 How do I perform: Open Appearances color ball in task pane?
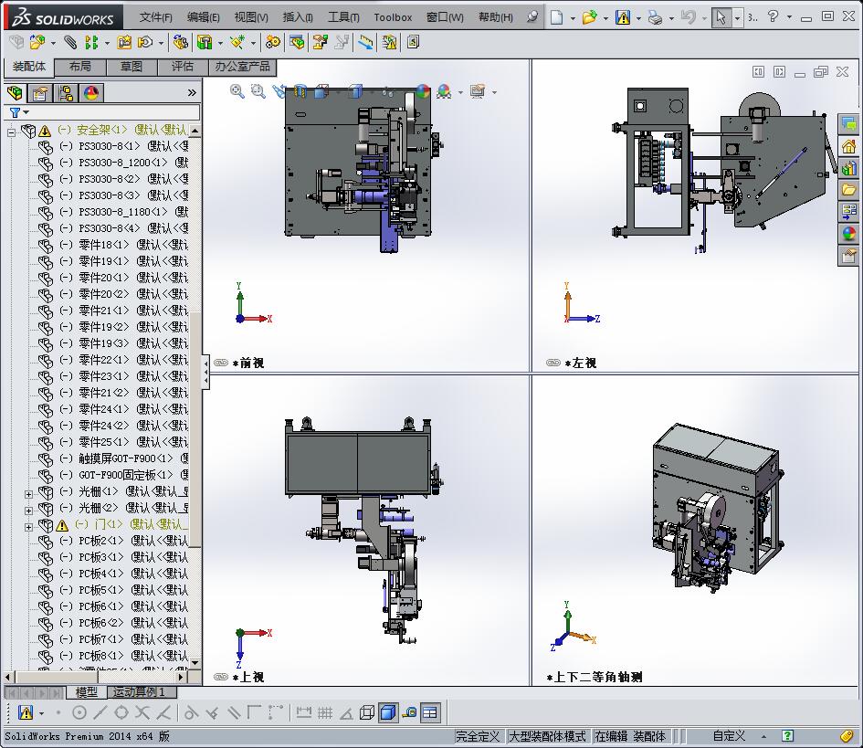(x=848, y=234)
